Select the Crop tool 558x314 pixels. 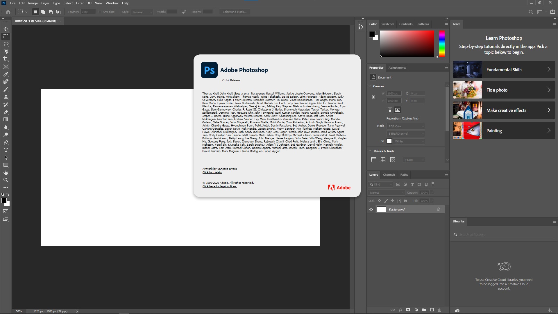(6, 59)
